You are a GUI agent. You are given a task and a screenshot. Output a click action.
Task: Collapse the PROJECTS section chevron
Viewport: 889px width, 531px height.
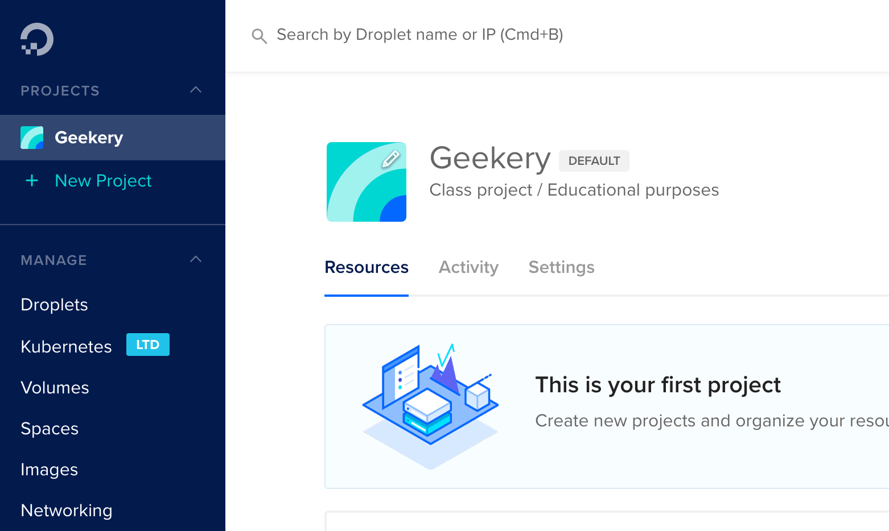coord(196,90)
